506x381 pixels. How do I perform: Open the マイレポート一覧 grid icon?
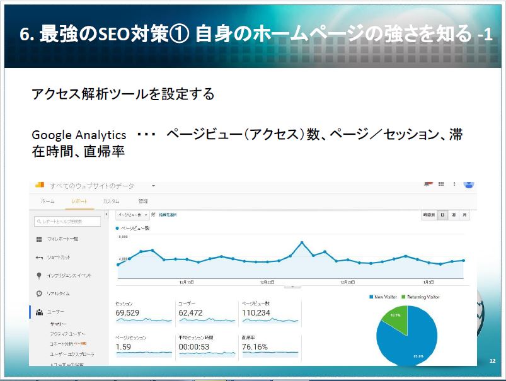point(39,239)
